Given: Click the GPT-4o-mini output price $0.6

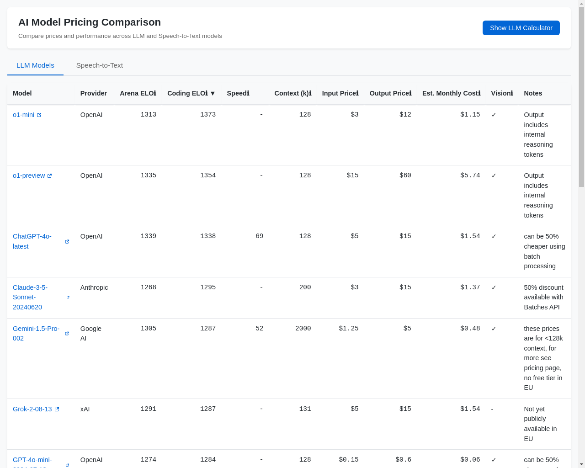Looking at the screenshot, I should pyautogui.click(x=404, y=460).
